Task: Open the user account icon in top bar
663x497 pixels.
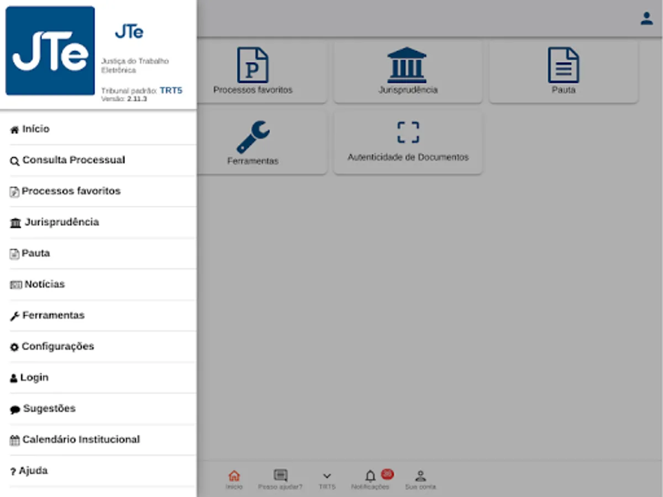Action: tap(646, 19)
